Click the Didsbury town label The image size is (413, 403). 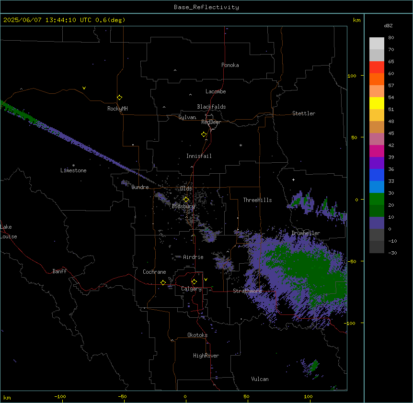pos(183,206)
